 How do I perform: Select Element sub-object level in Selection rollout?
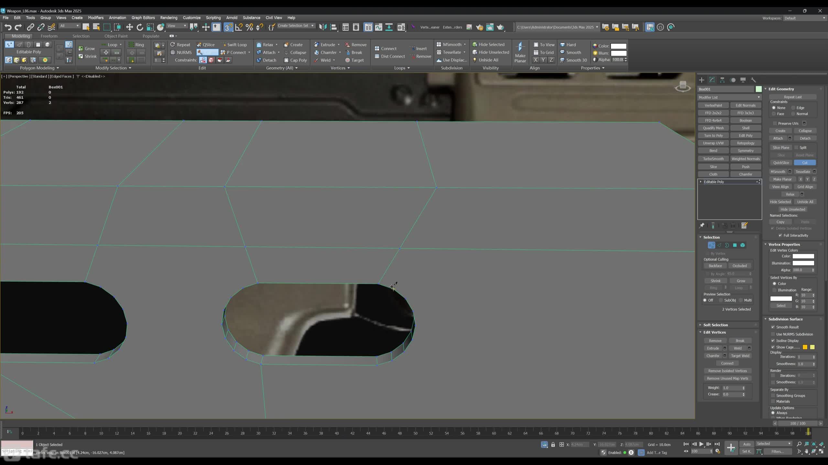point(743,245)
